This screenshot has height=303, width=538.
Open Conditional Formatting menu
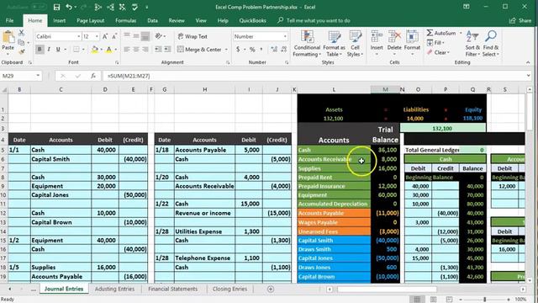307,44
